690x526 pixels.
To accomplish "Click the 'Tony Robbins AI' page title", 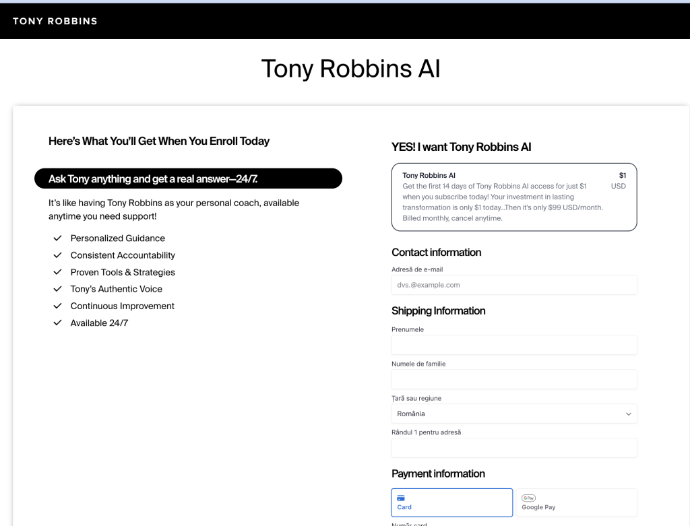I will (350, 69).
